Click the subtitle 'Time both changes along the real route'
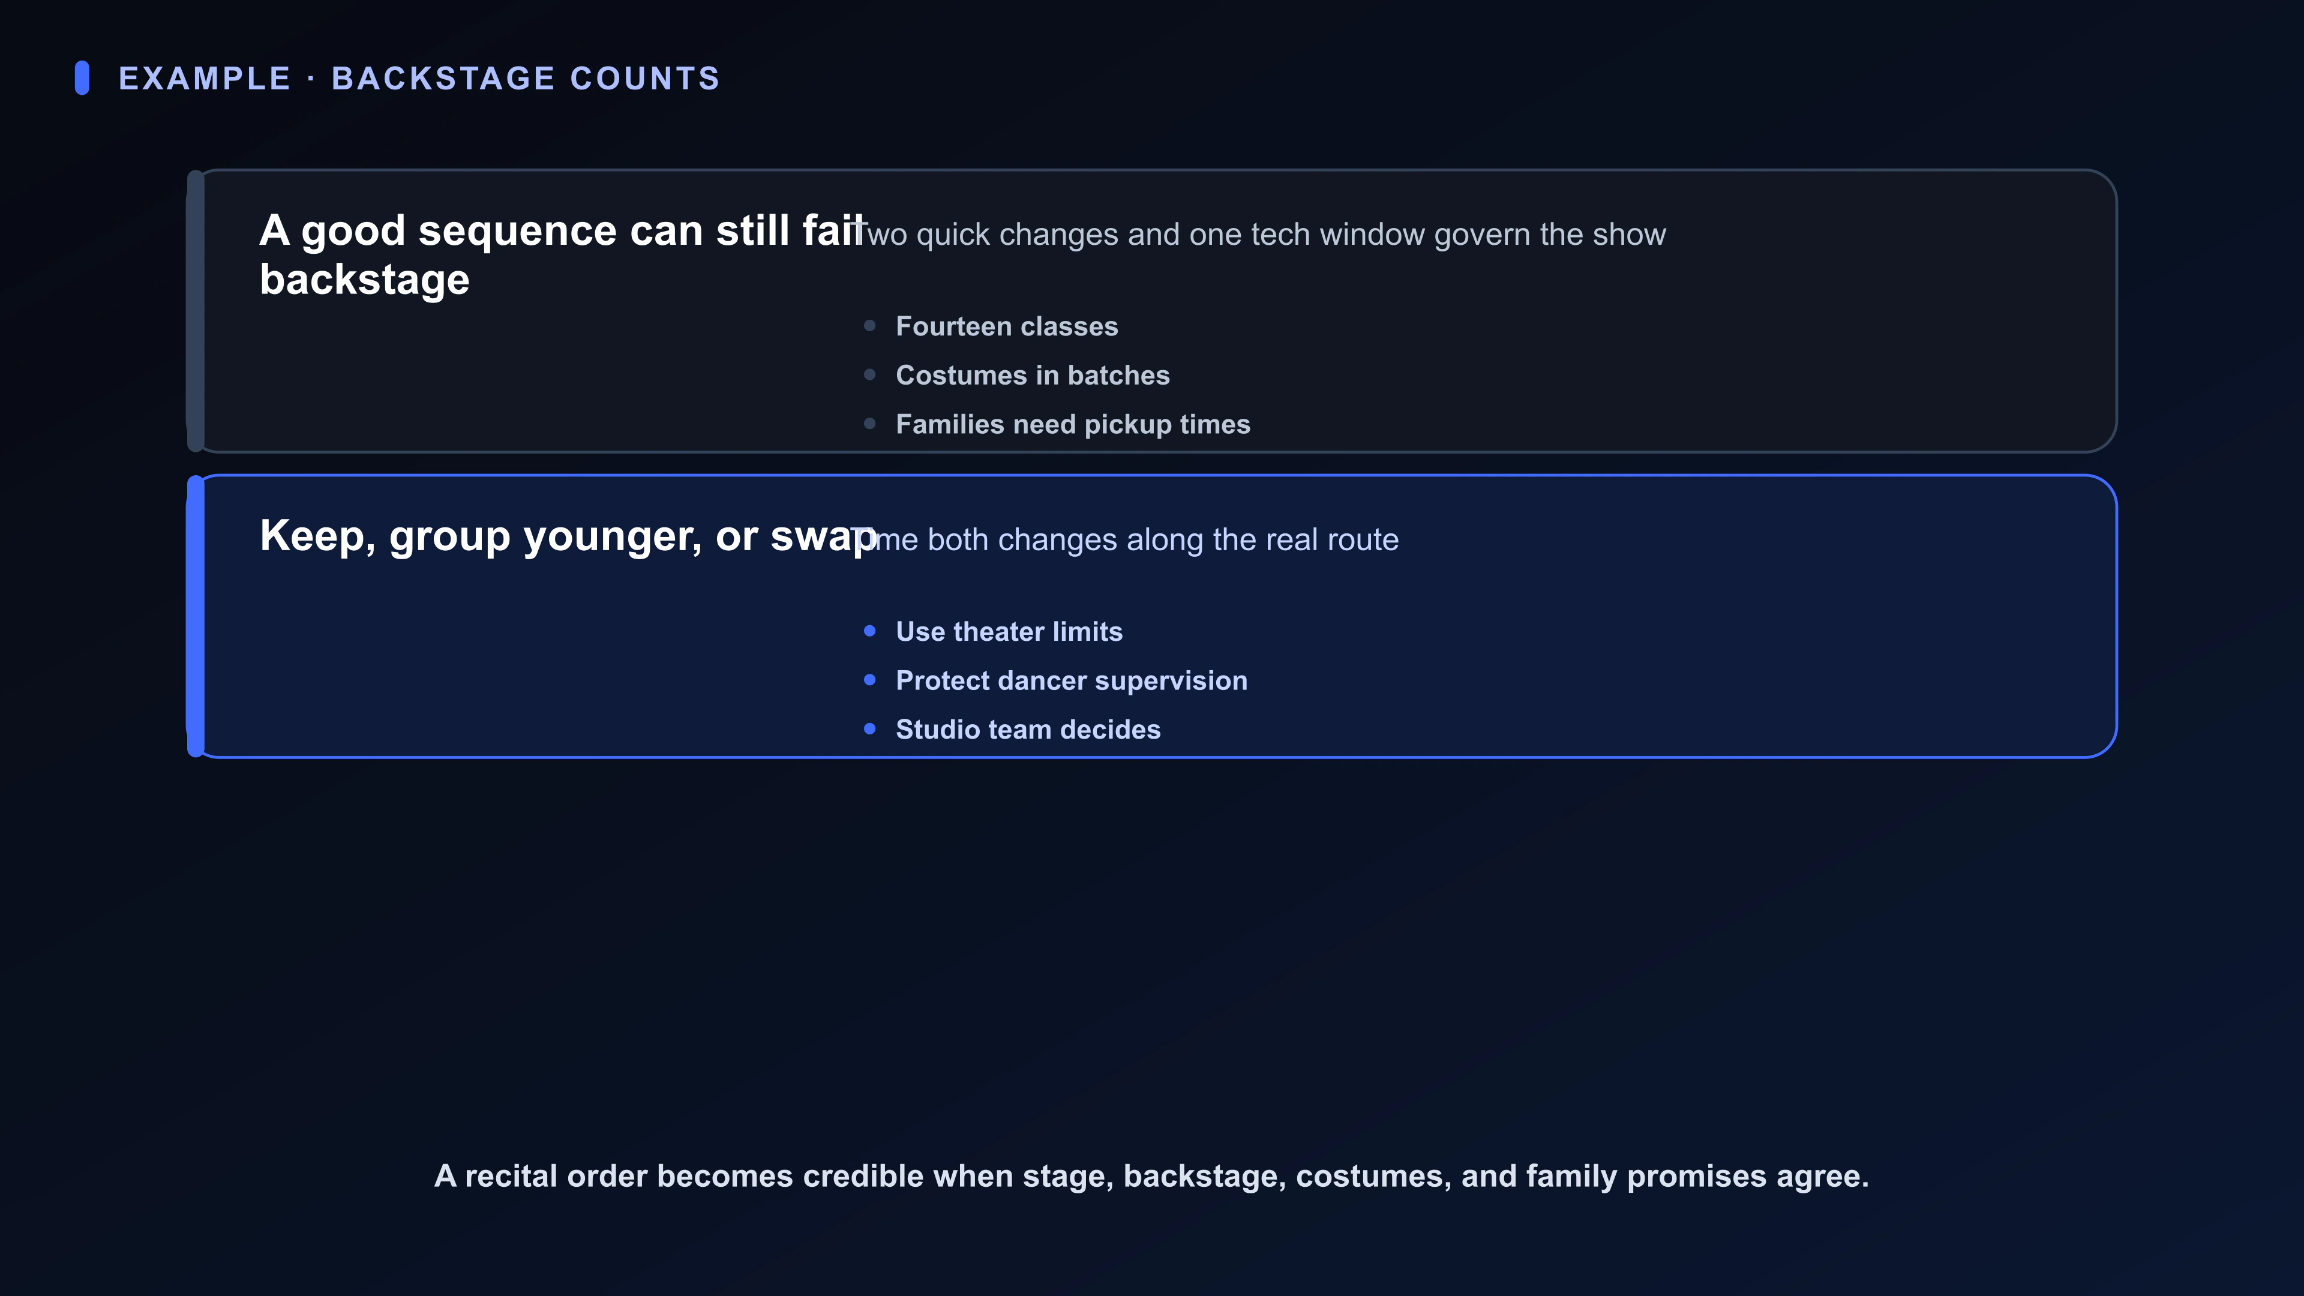This screenshot has width=2304, height=1296. tap(1125, 539)
